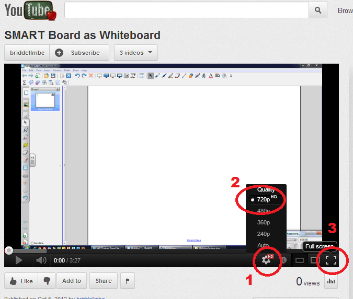Image resolution: width=353 pixels, height=299 pixels.
Task: Dislike the video with the thumbs-down icon
Action: coord(47,281)
